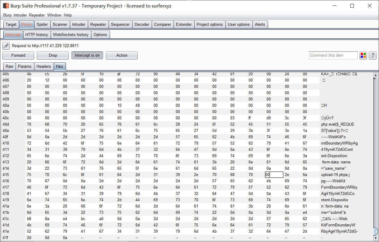
Task: Switch to the Comparer tab
Action: pyautogui.click(x=163, y=25)
